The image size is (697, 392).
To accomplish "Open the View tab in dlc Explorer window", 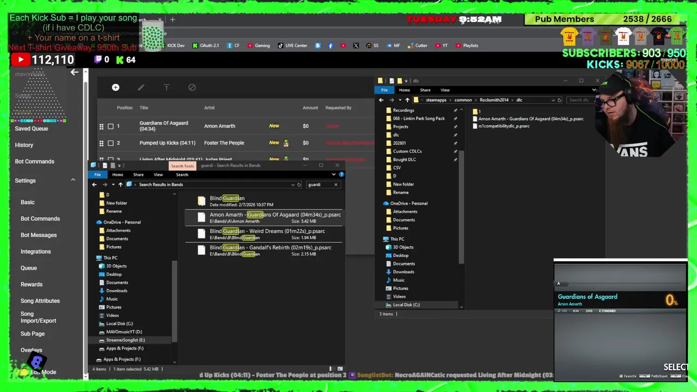I will tap(445, 90).
